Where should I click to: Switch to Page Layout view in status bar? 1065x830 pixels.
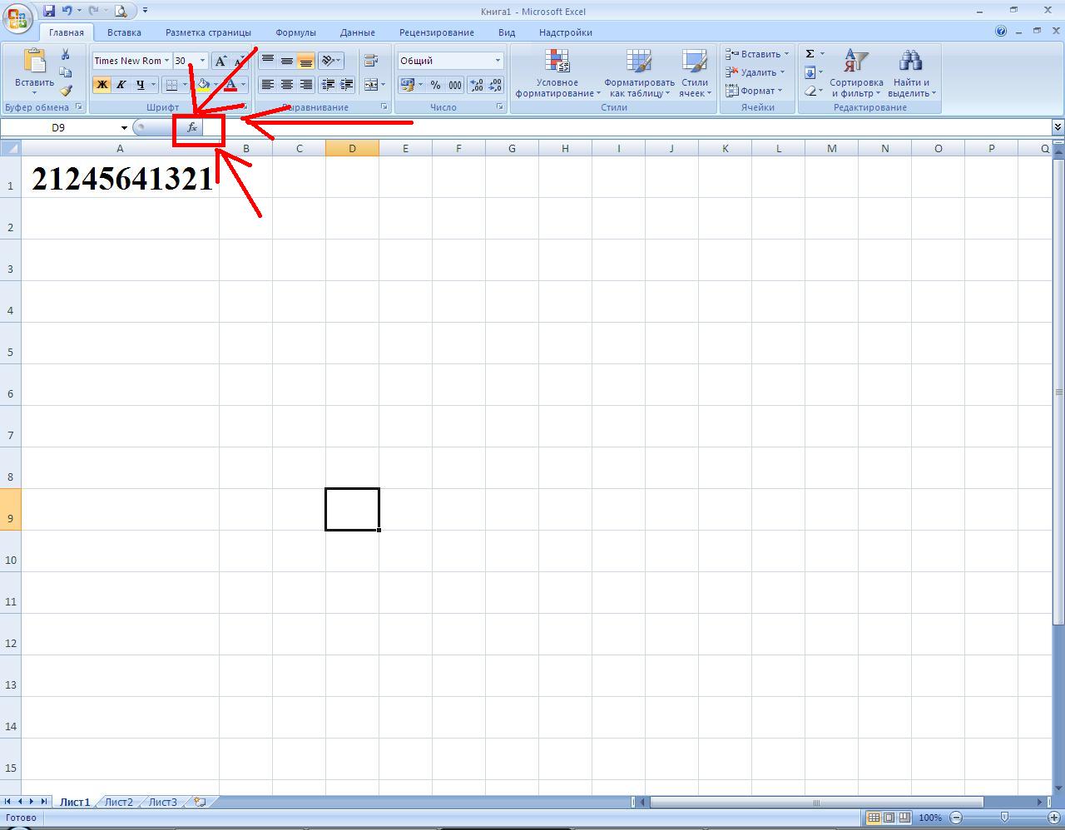[889, 818]
